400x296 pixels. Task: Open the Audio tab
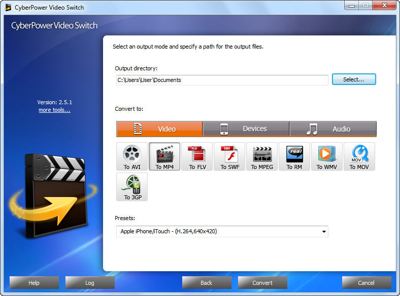(x=333, y=129)
